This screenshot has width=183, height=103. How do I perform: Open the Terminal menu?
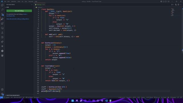31,1
